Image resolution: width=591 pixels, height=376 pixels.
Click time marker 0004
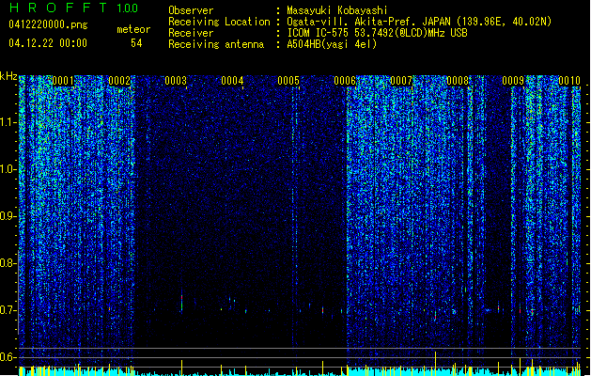click(232, 81)
